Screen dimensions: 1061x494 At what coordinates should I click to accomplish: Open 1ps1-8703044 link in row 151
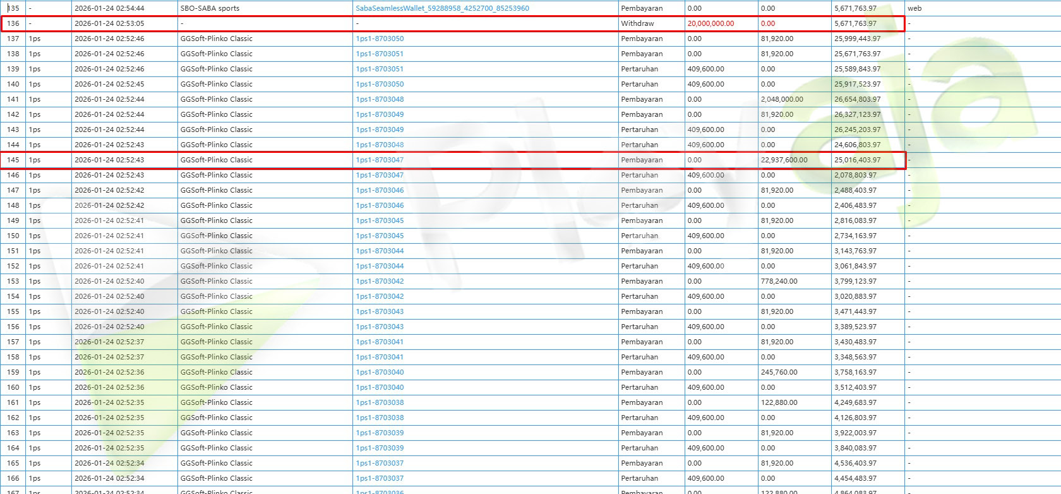[380, 251]
